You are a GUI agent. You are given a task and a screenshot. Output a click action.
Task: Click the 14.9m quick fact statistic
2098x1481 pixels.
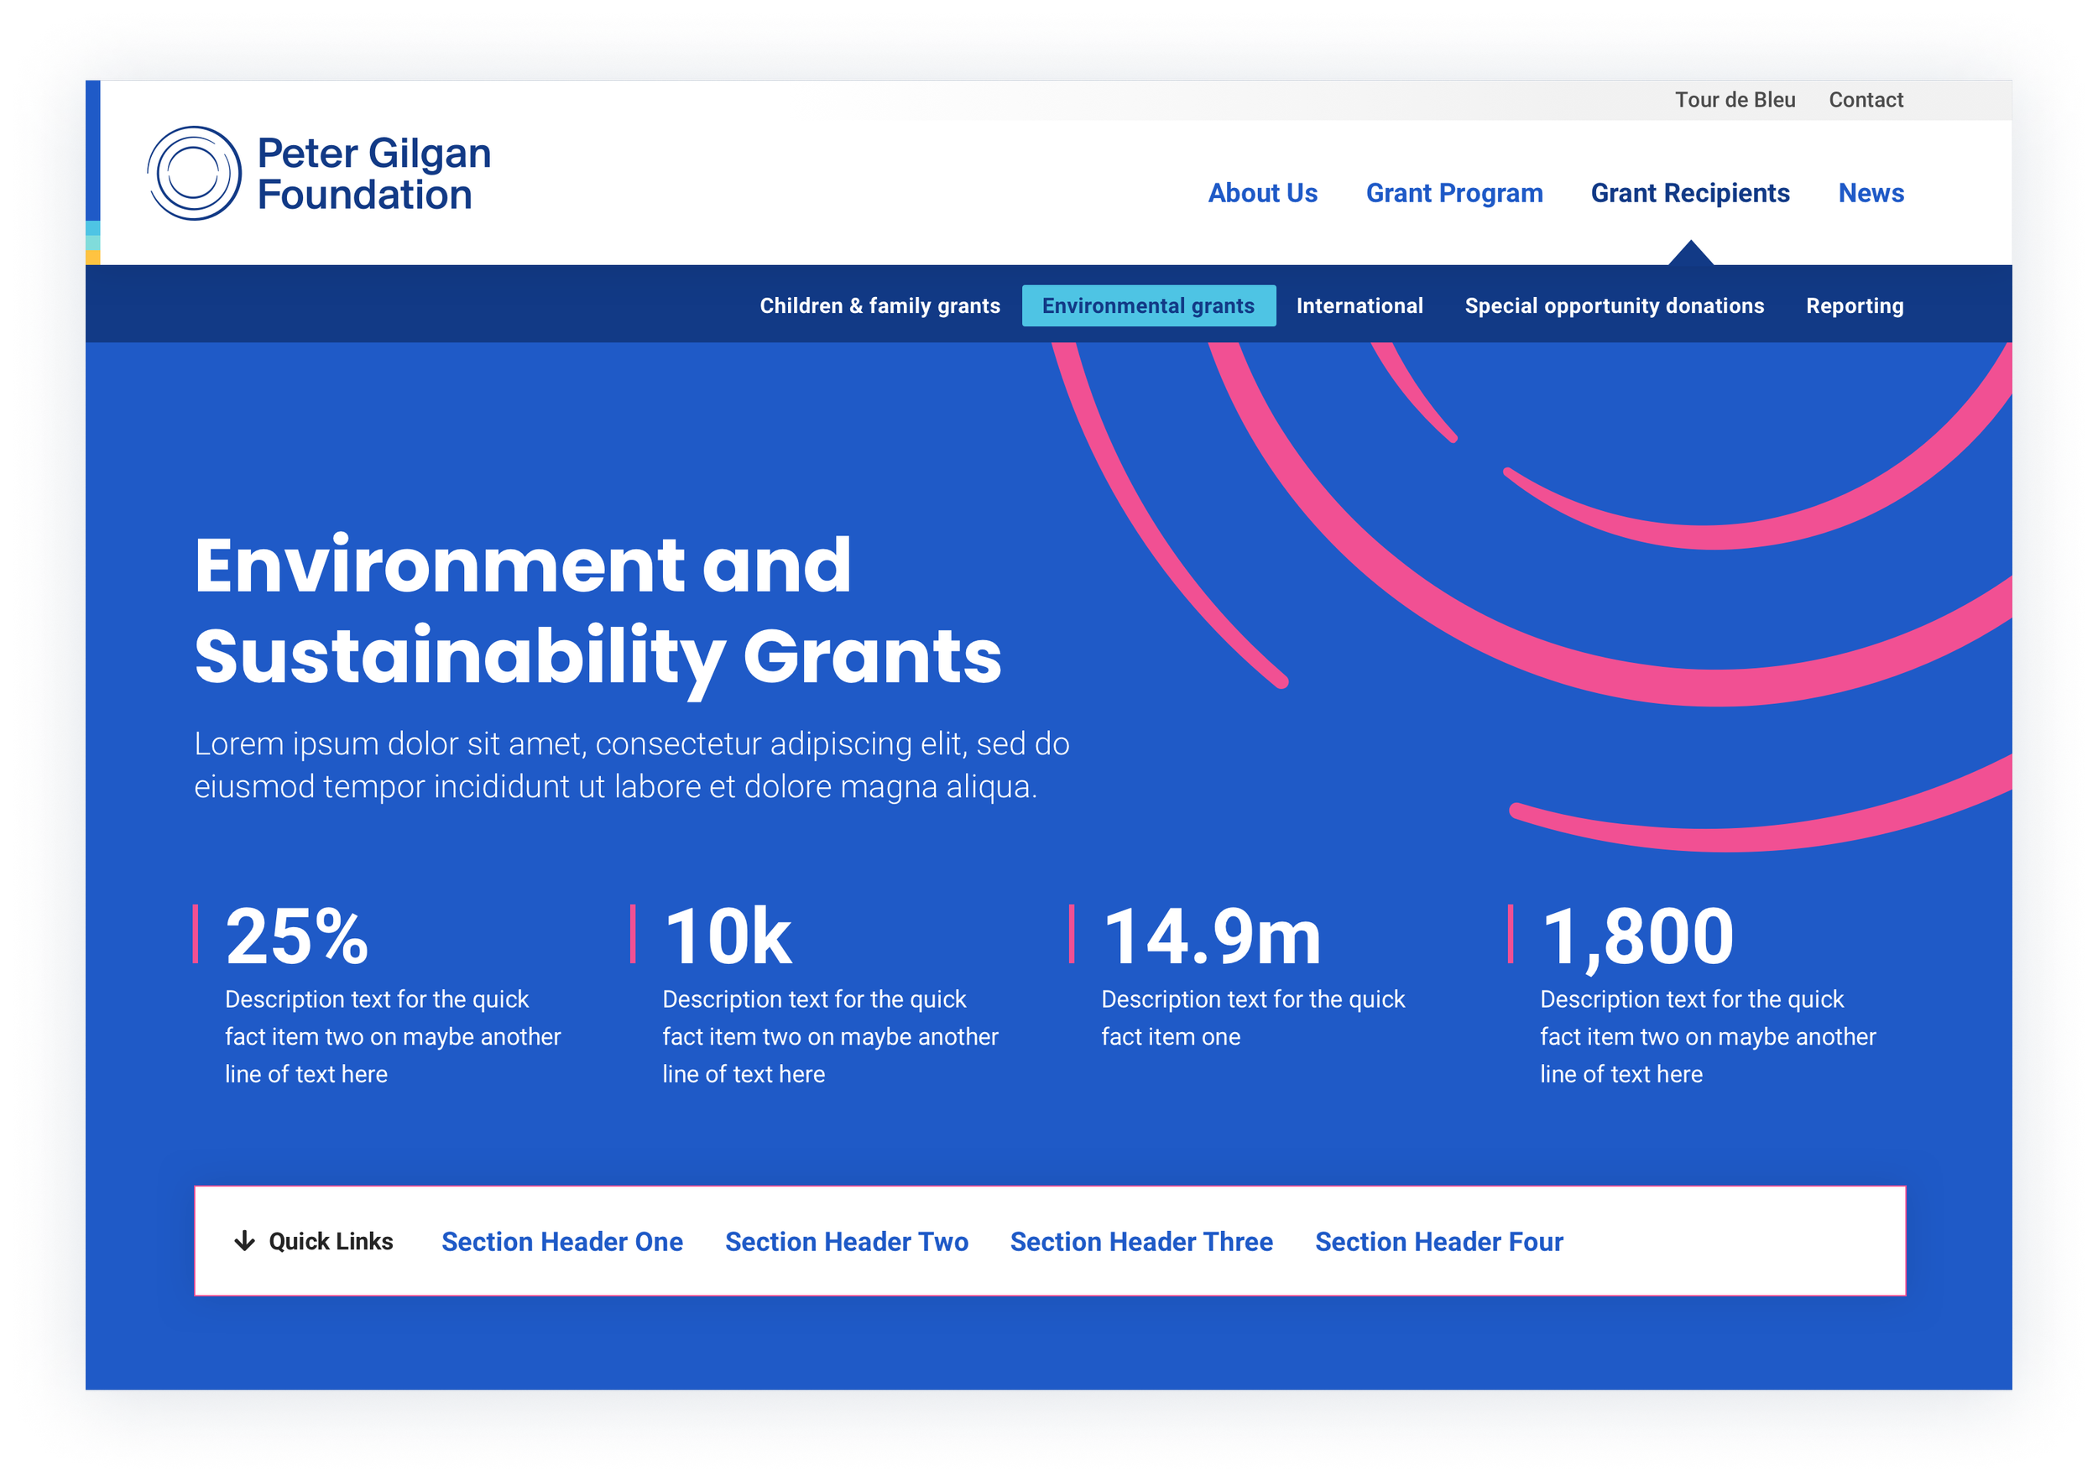1211,937
